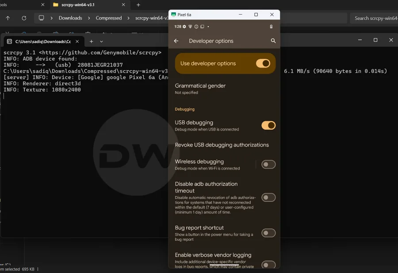Toggle Use developer options switch
This screenshot has height=273, width=398.
[263, 63]
